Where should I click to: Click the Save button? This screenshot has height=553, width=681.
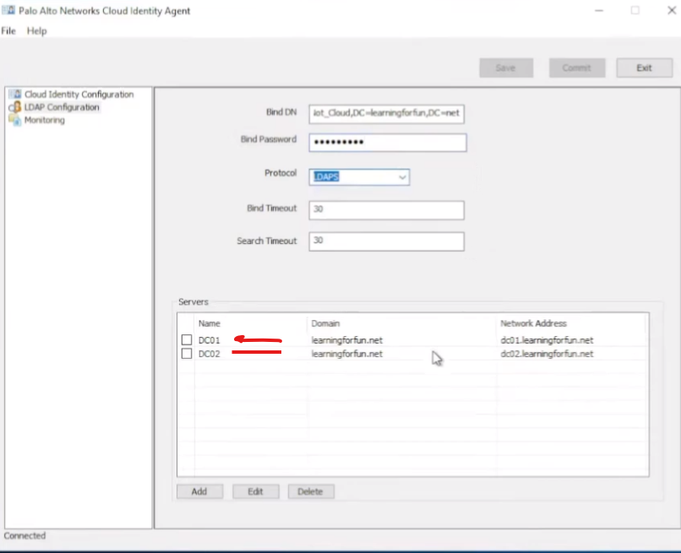[506, 68]
